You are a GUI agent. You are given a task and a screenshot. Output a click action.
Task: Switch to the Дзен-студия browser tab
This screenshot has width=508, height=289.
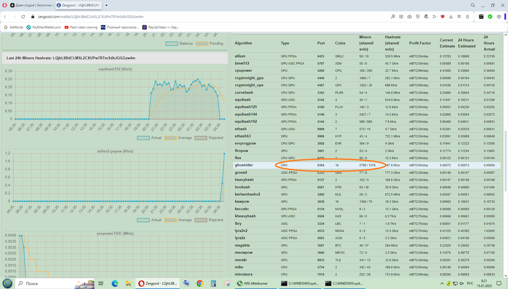pos(32,6)
